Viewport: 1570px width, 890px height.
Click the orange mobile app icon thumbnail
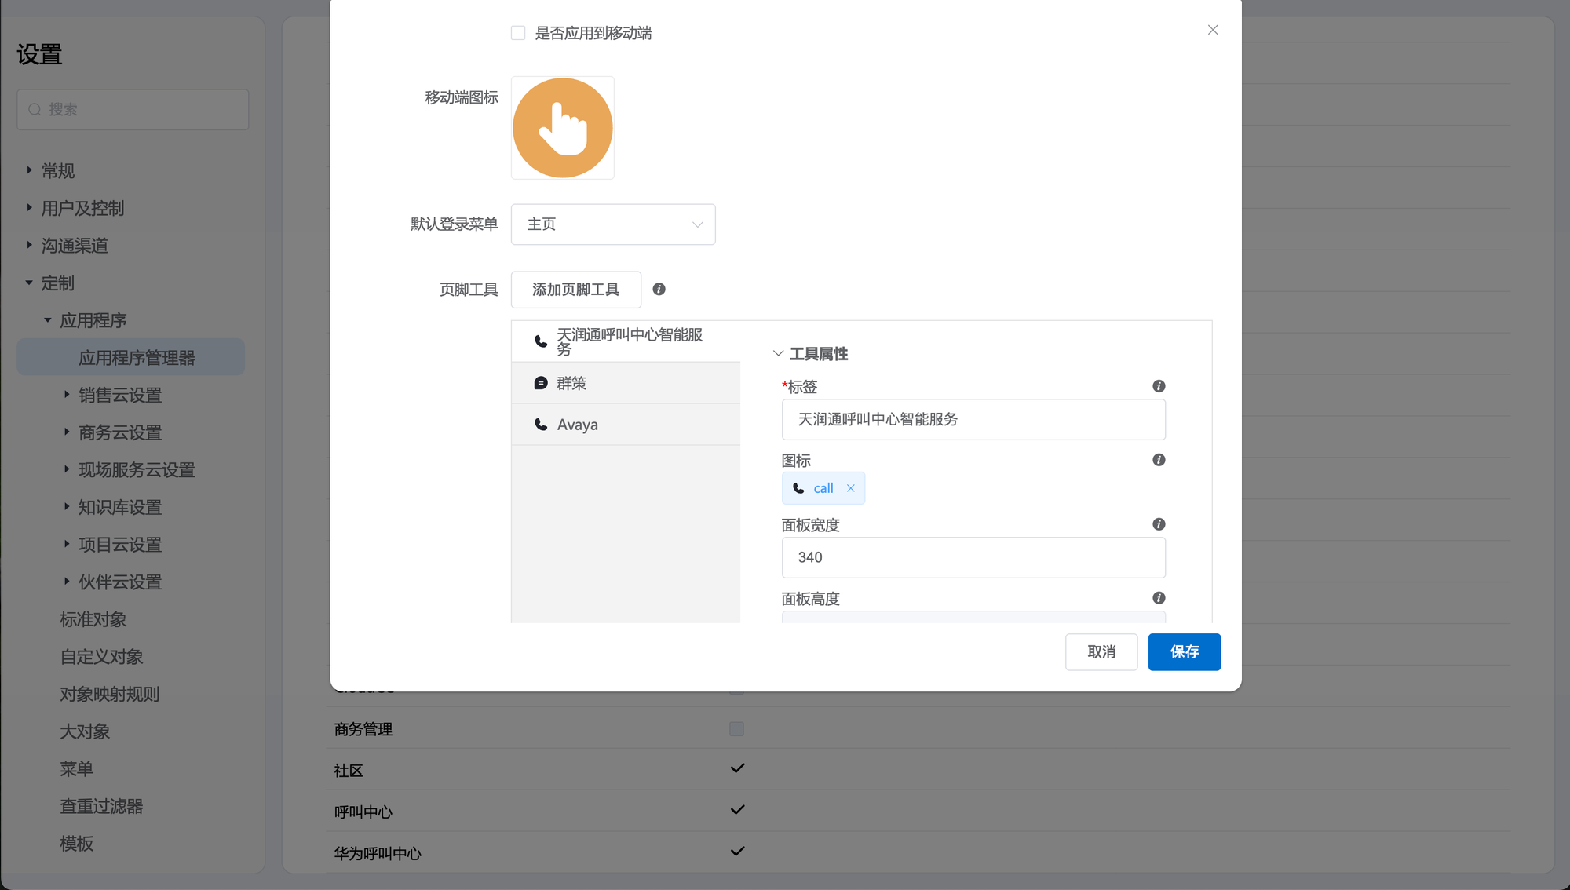562,128
